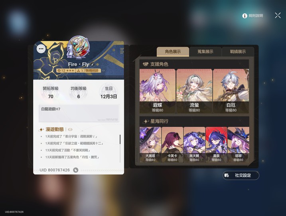Click the profile avatar picture

[79, 47]
